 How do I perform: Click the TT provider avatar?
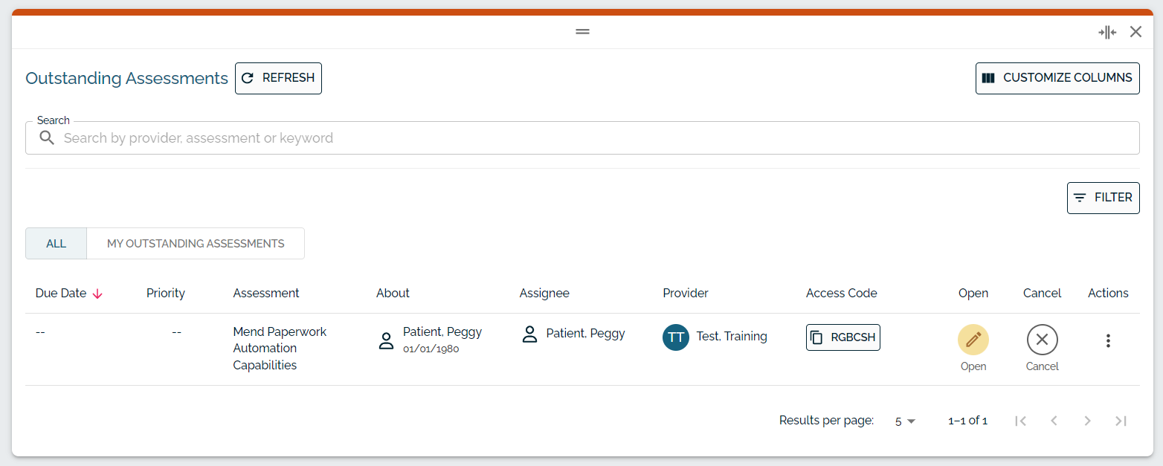676,337
